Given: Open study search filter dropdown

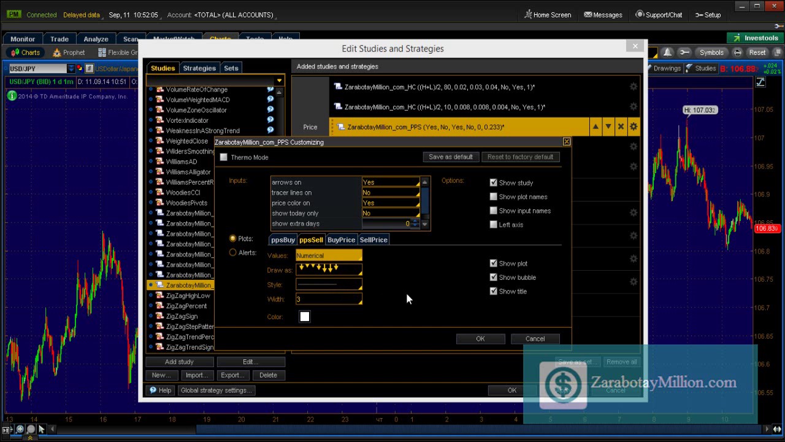Looking at the screenshot, I should [279, 80].
